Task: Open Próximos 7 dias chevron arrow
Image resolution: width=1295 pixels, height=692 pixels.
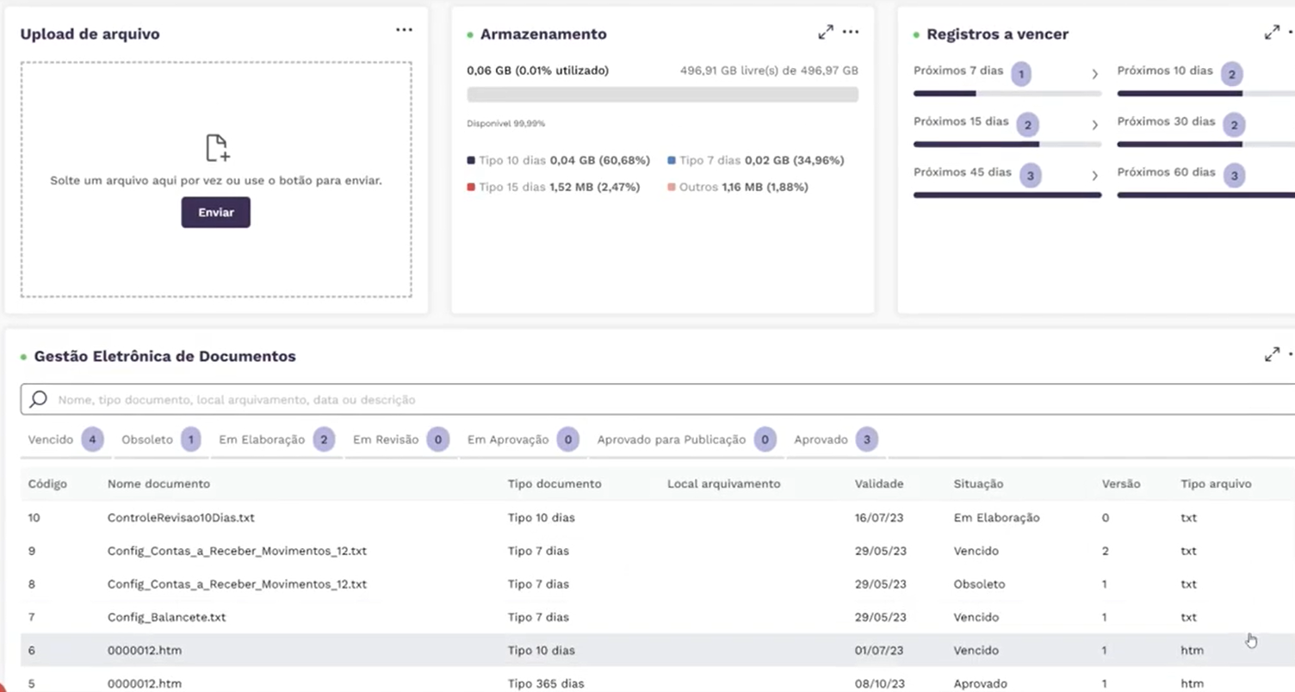Action: (1094, 75)
